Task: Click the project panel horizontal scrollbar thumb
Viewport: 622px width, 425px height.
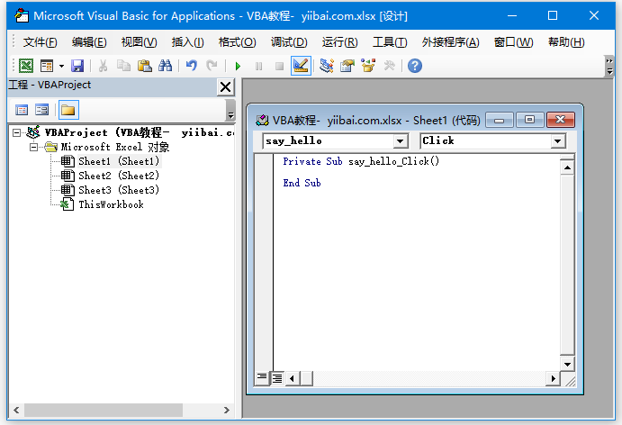Action: click(x=104, y=410)
